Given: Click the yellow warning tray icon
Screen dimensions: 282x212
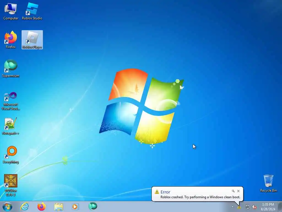Looking at the screenshot, I should [x=239, y=207].
